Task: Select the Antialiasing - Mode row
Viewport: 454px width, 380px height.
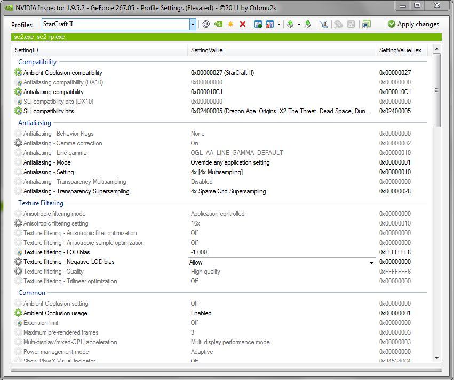Action: tap(220, 162)
